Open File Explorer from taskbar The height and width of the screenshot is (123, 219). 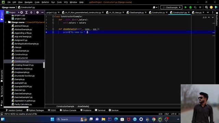pos(103,119)
